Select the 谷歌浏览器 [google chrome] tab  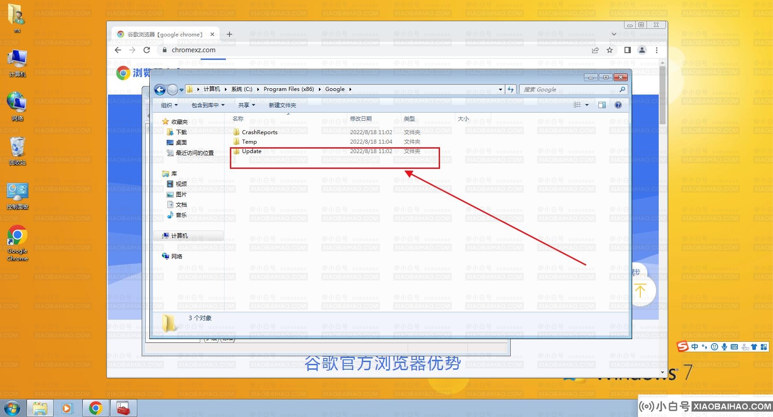165,34
